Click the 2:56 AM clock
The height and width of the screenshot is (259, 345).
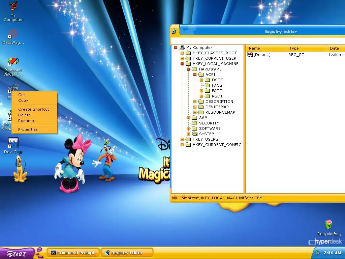point(332,253)
